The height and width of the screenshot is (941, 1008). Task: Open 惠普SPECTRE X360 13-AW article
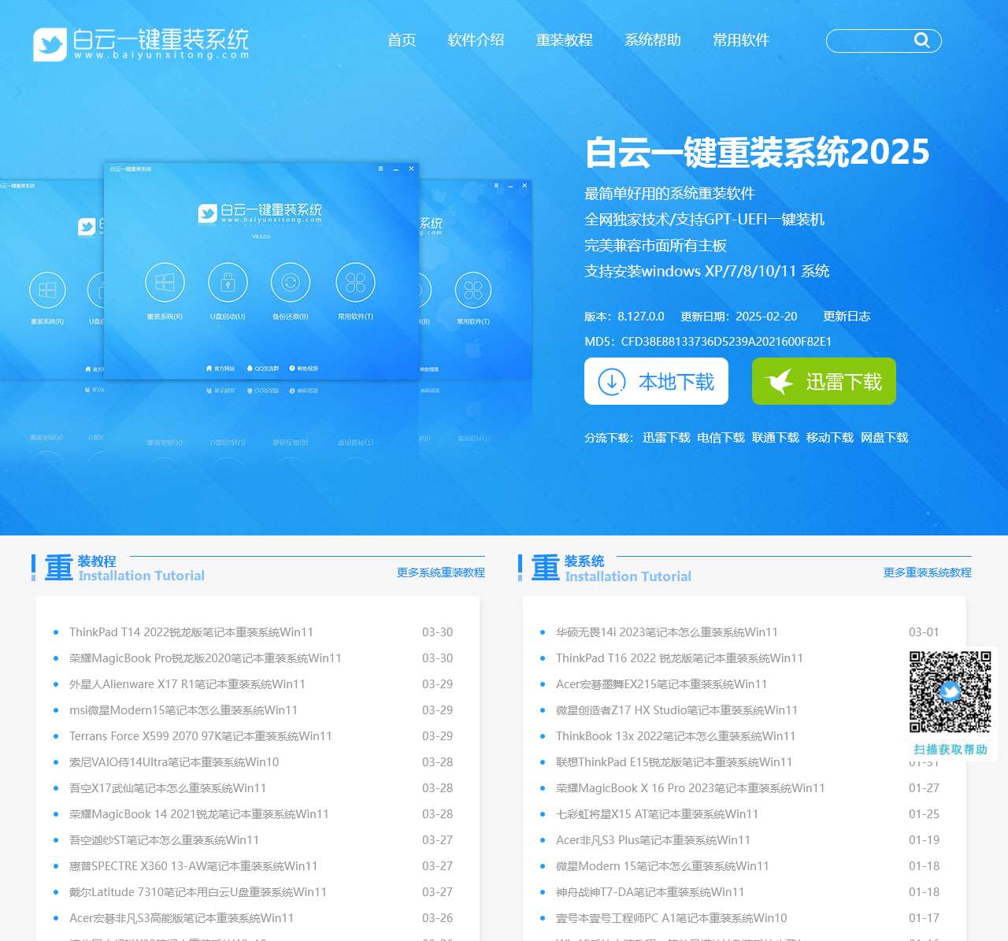pos(194,866)
